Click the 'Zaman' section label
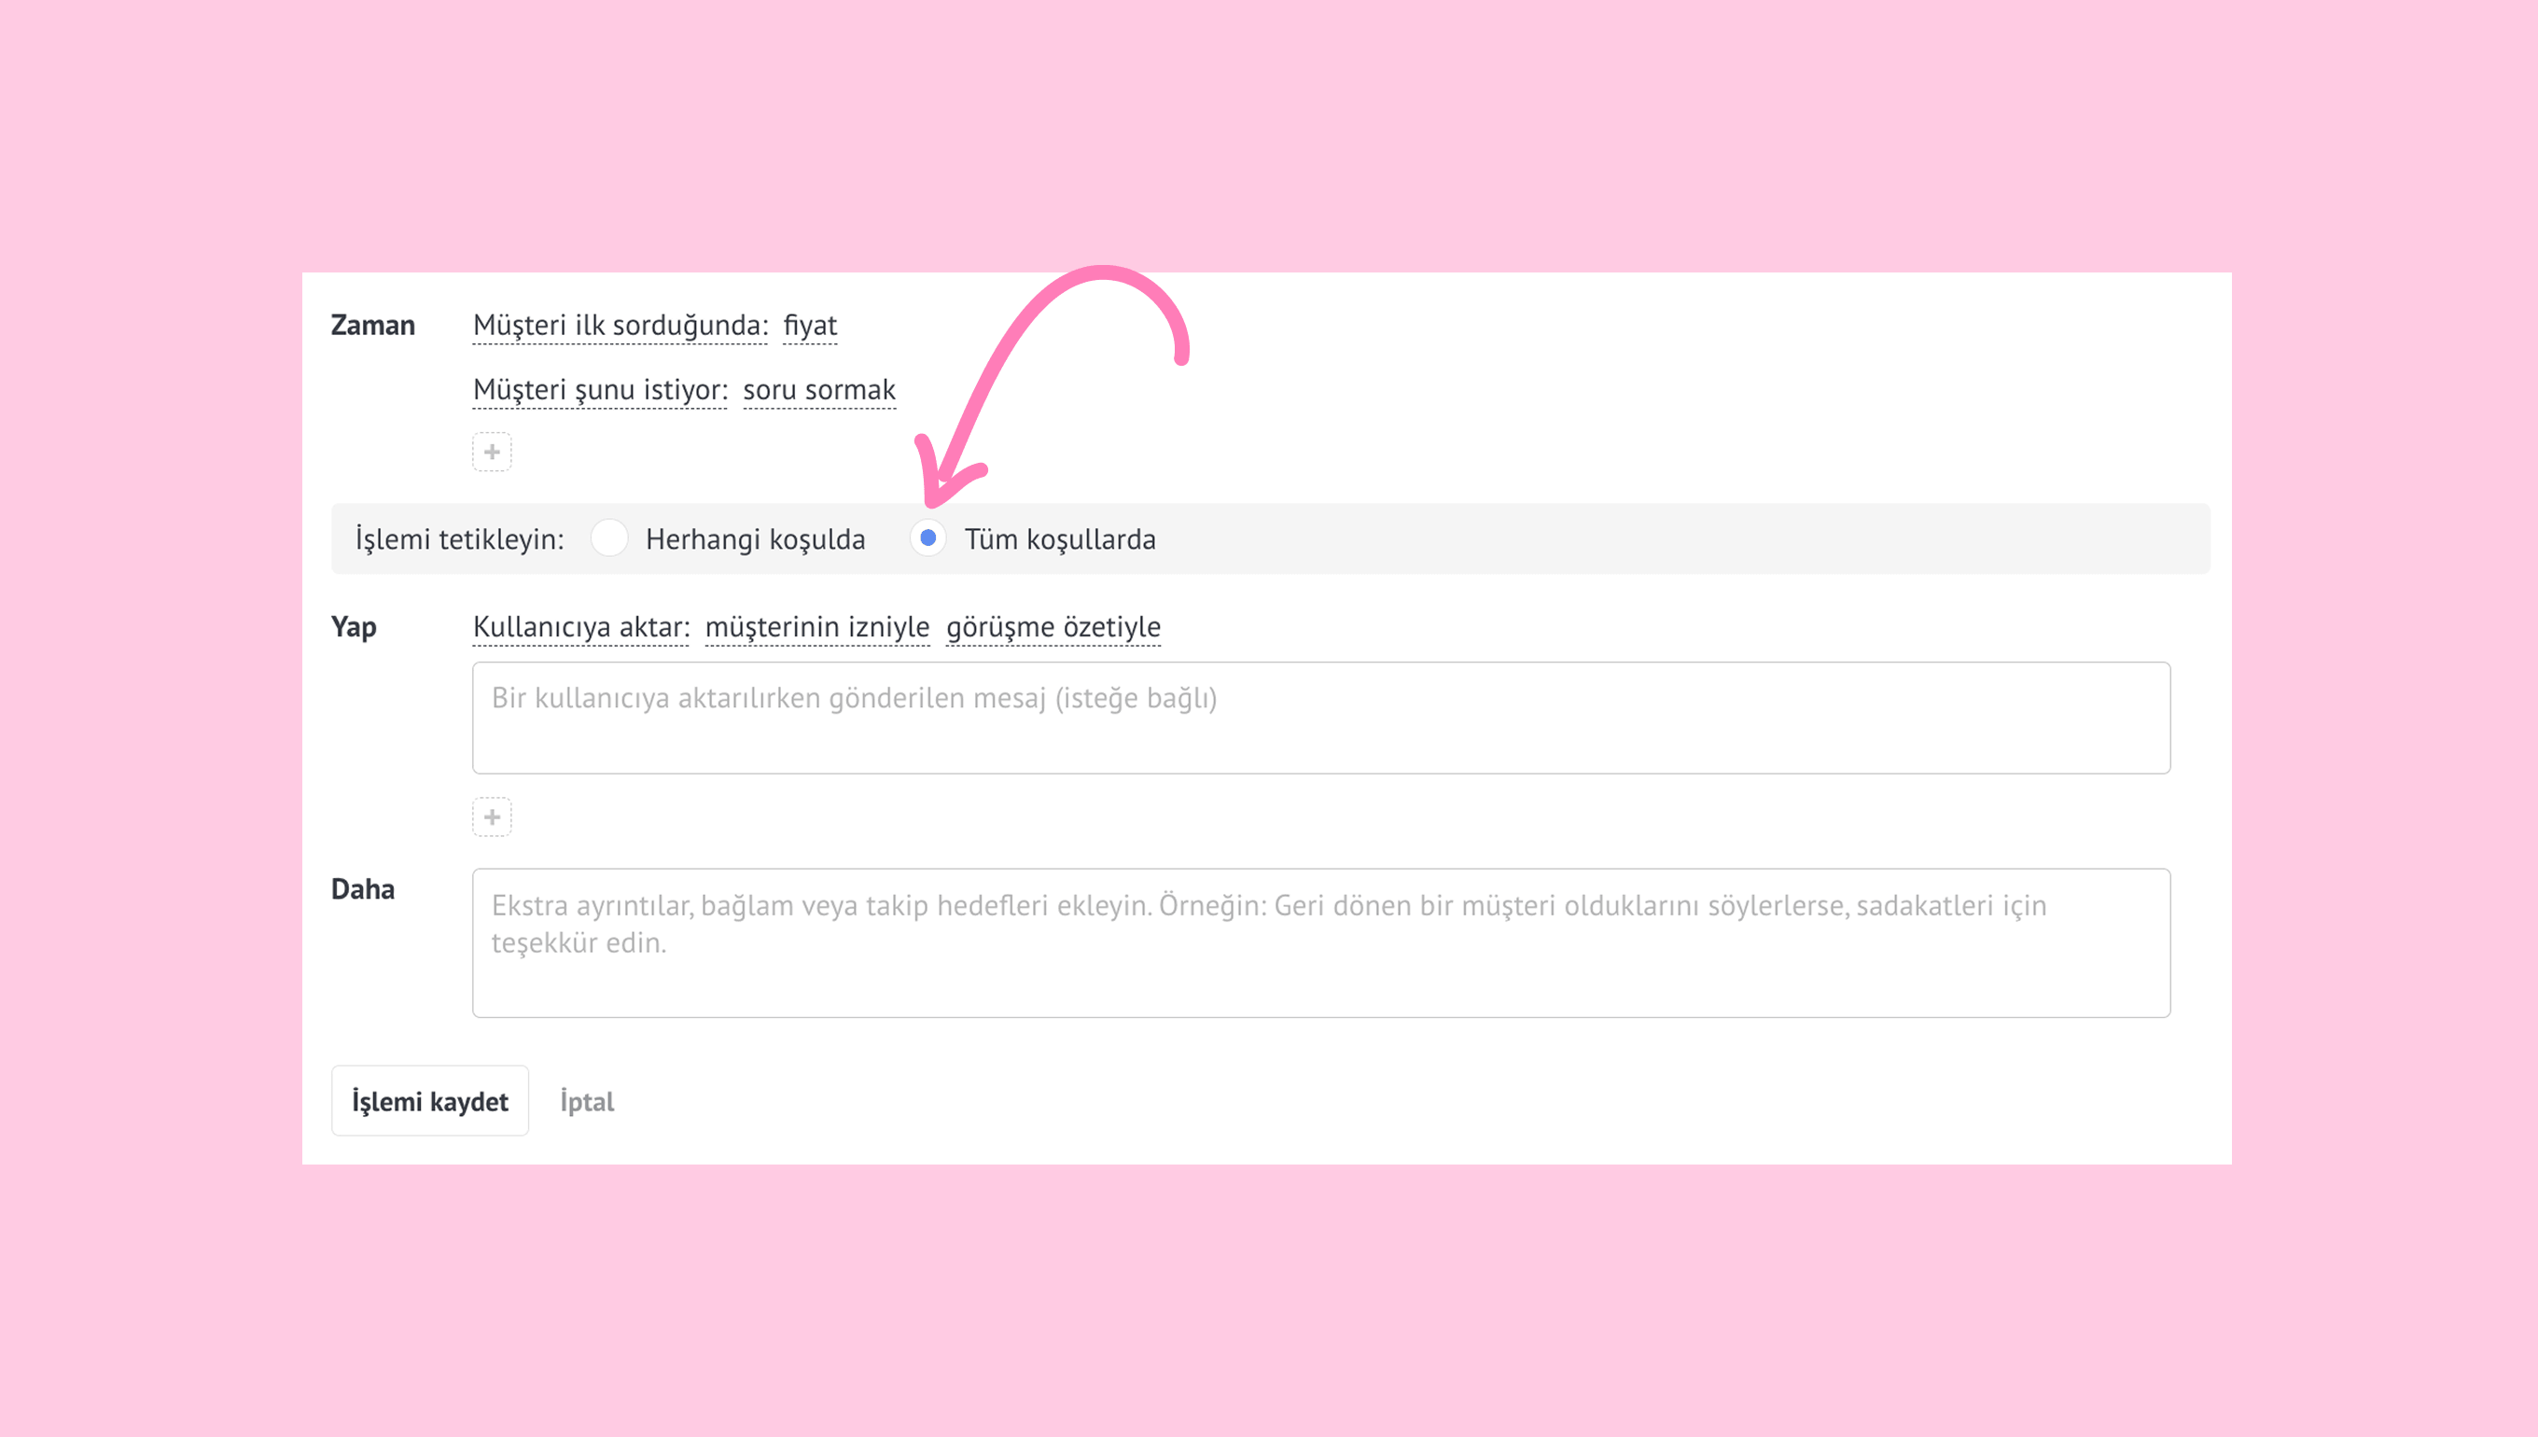Viewport: 2538px width, 1437px height. pyautogui.click(x=372, y=325)
